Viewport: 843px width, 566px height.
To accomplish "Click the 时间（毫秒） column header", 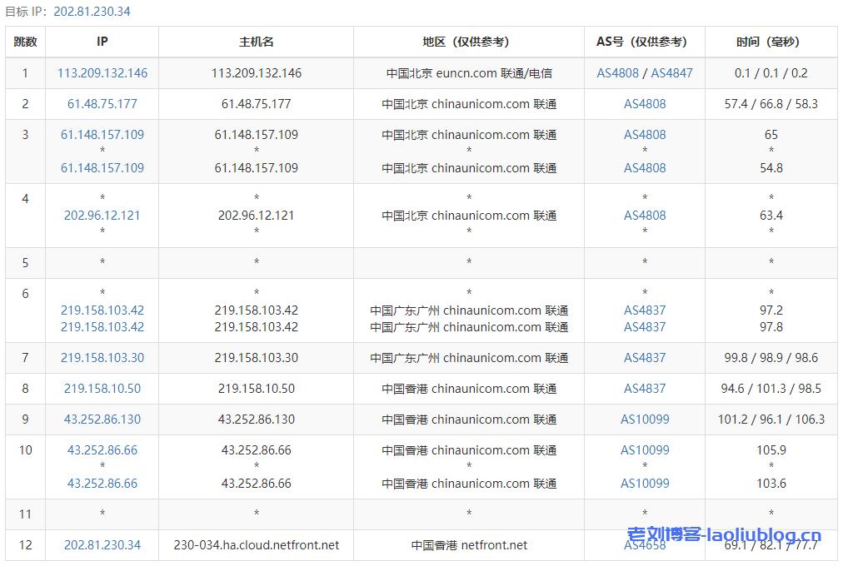I will (x=771, y=42).
